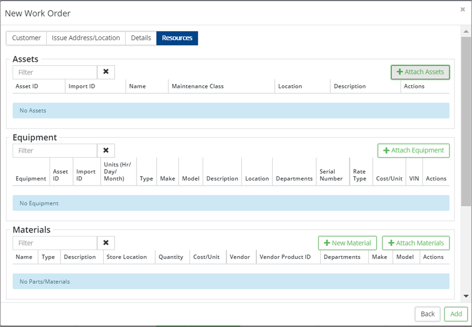This screenshot has height=327, width=472.
Task: Clear the Assets filter with X icon
Action: click(106, 72)
